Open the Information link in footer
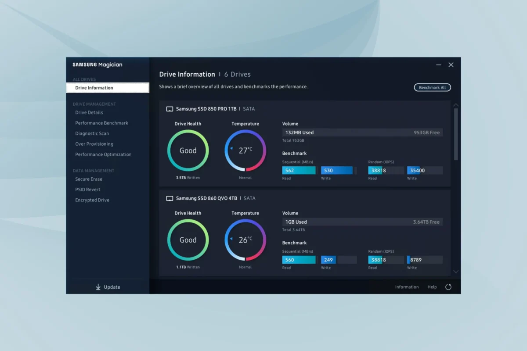Image resolution: width=527 pixels, height=351 pixels. 407,287
